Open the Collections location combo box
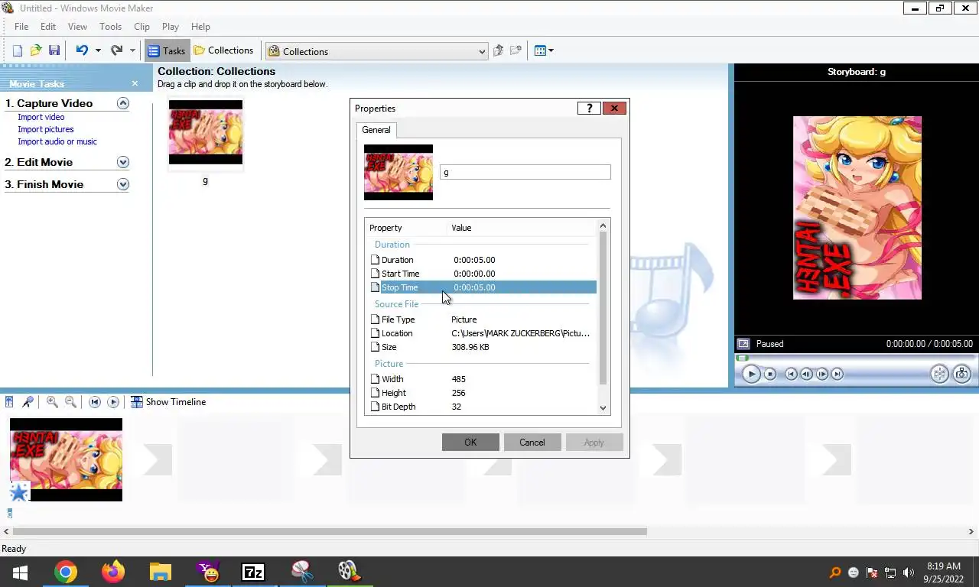This screenshot has width=979, height=587. (x=376, y=51)
